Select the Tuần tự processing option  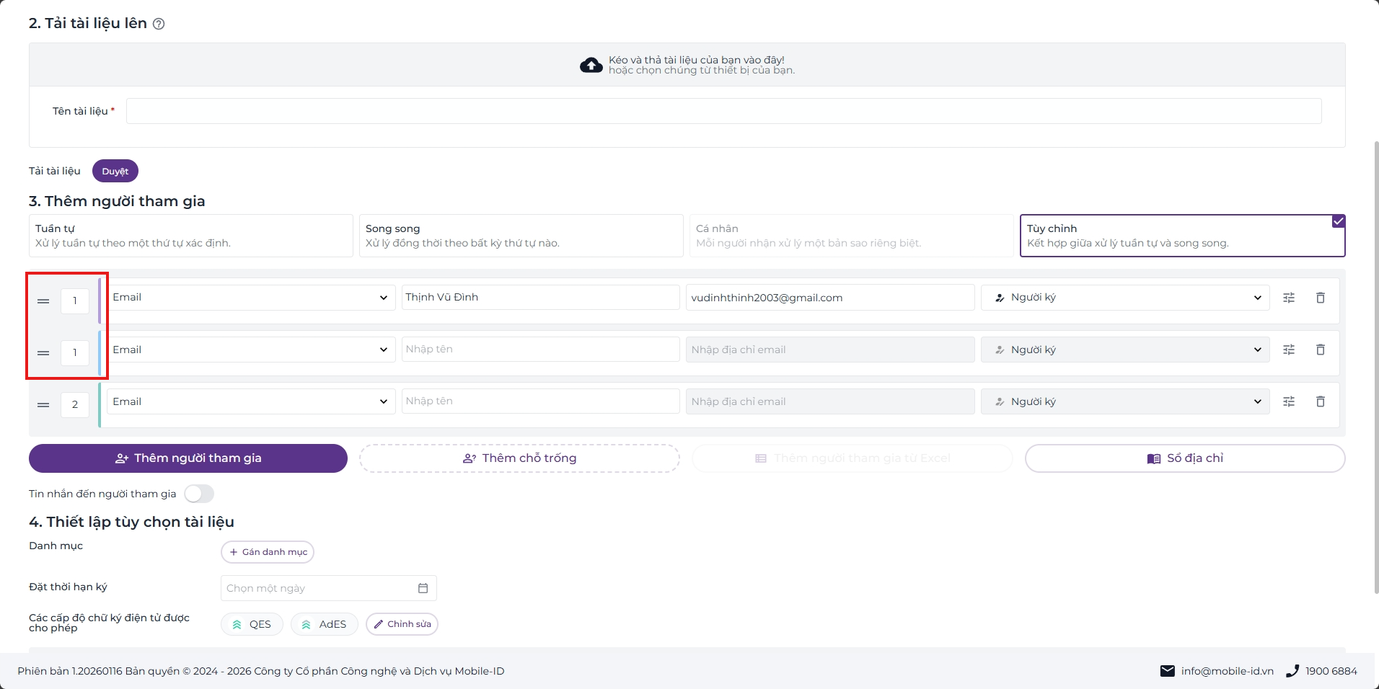point(191,236)
